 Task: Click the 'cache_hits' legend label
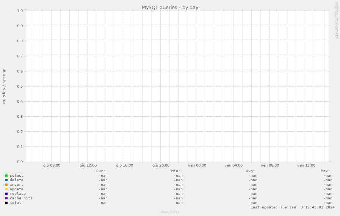(21, 198)
